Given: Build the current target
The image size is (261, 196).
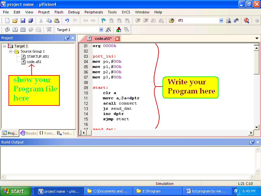Looking at the screenshot, I should pyautogui.click(x=15, y=29).
